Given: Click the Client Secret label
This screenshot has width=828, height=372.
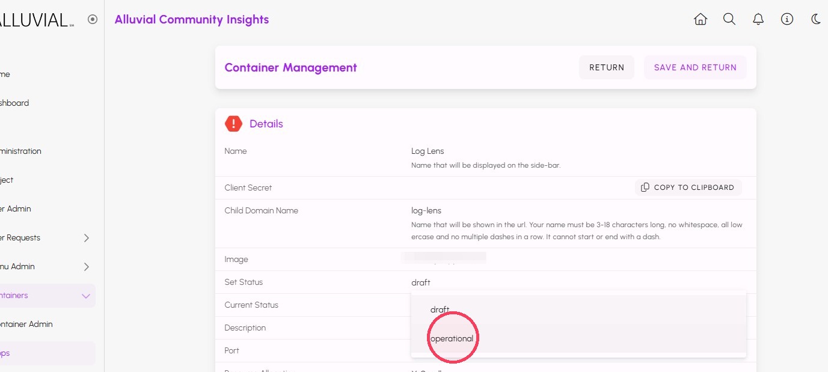Looking at the screenshot, I should (x=248, y=188).
